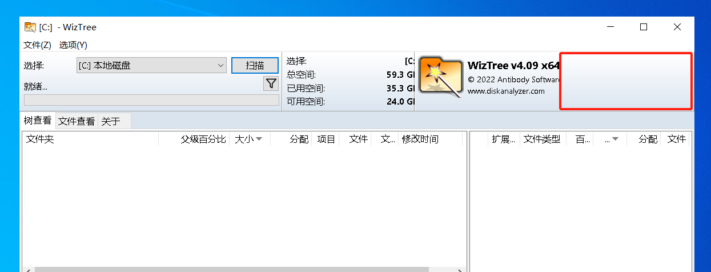Click the WizTree wizard wand logo
The width and height of the screenshot is (711, 272).
(441, 76)
